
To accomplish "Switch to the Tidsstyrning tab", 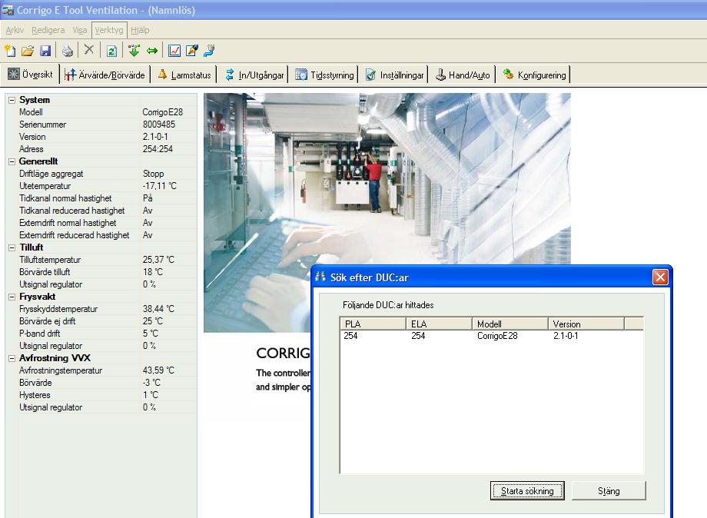I will (324, 75).
